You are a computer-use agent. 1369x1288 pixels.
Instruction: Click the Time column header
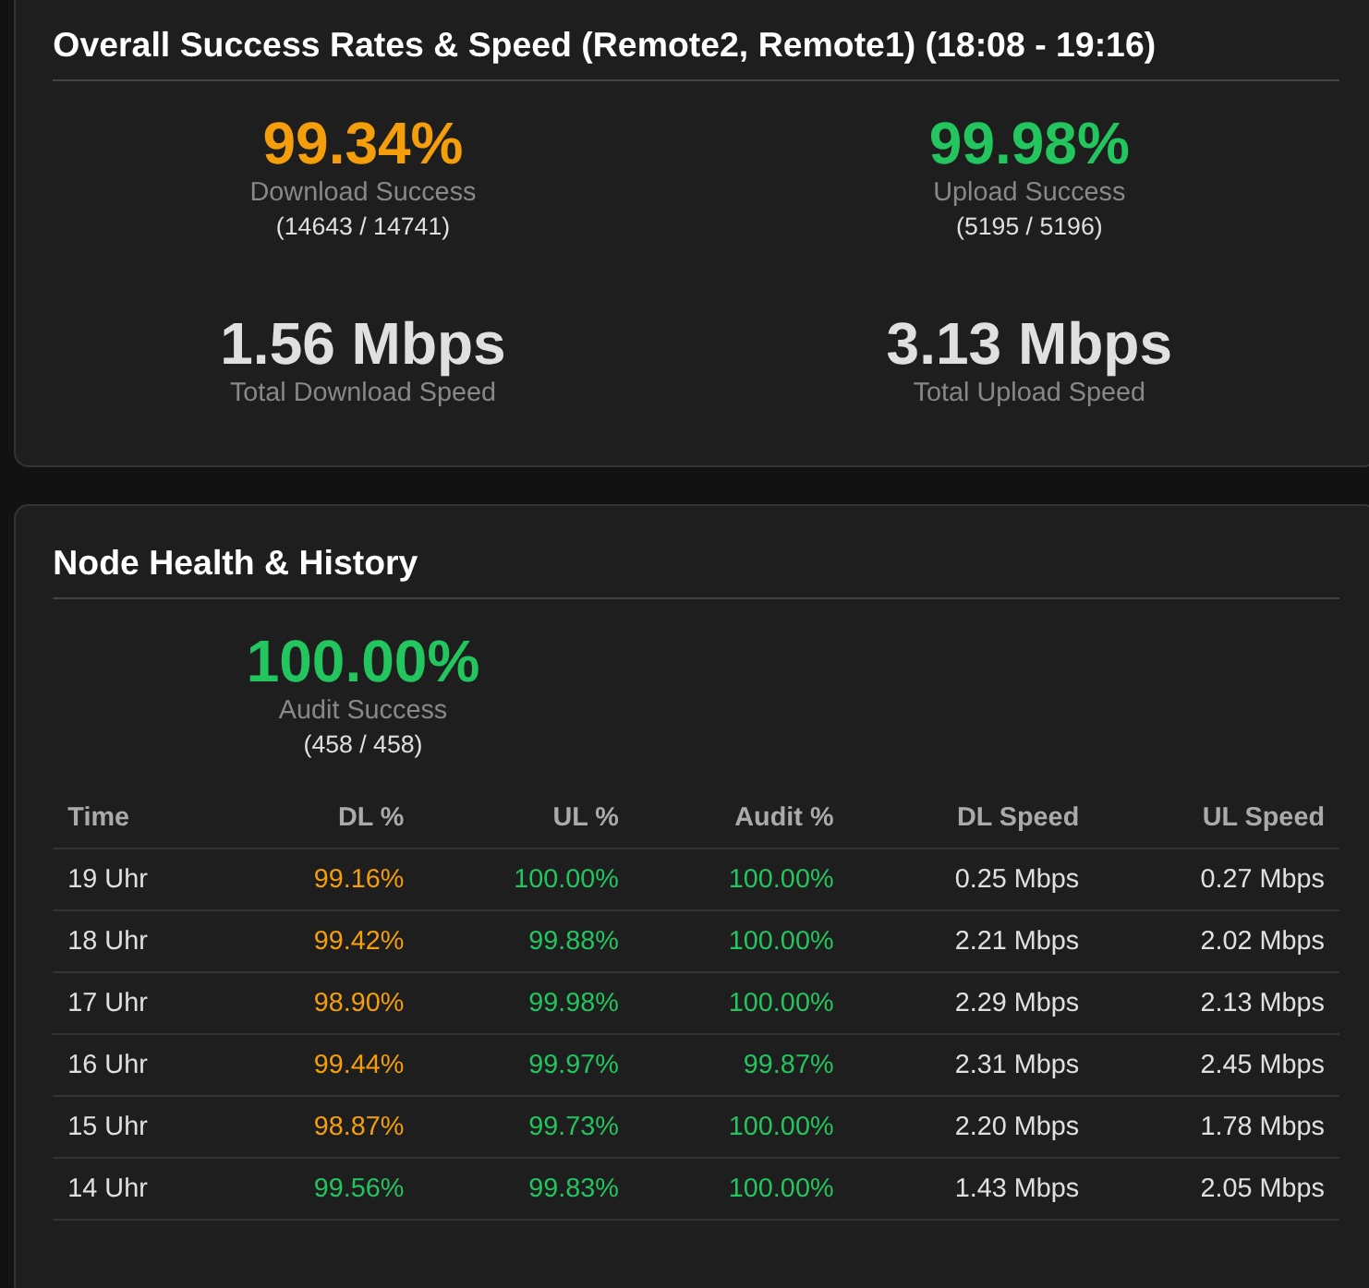click(98, 816)
